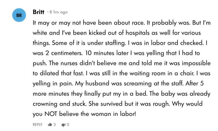Viewport: 218px width, 131px height.
Task: Open Britt's profile via the username
Action: [x=39, y=12]
